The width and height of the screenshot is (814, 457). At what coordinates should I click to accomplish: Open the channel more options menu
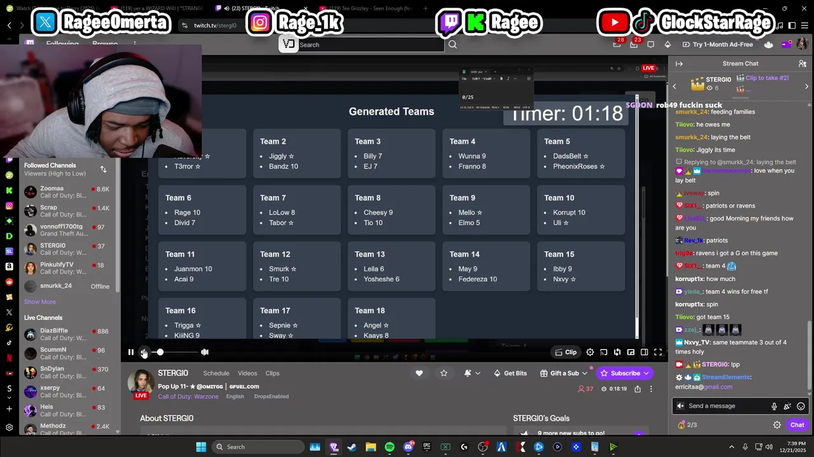[651, 389]
